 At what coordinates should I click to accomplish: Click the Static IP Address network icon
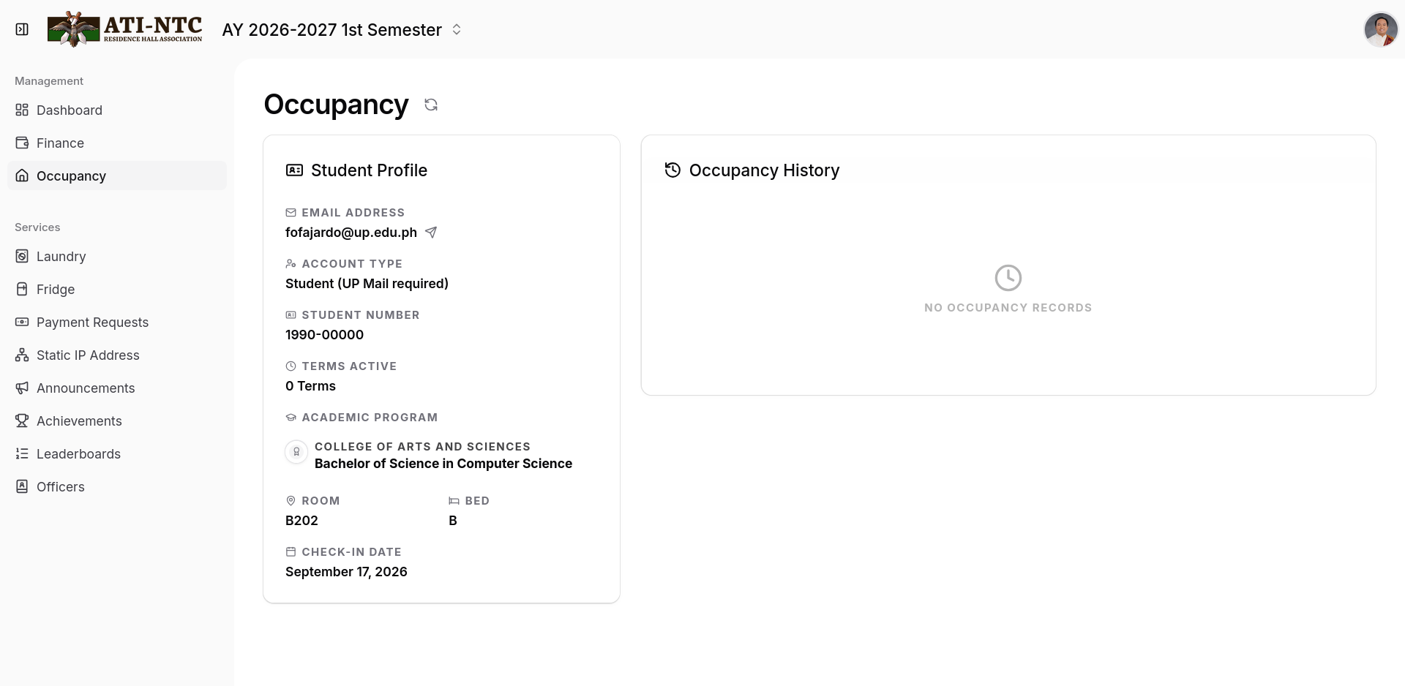(22, 355)
